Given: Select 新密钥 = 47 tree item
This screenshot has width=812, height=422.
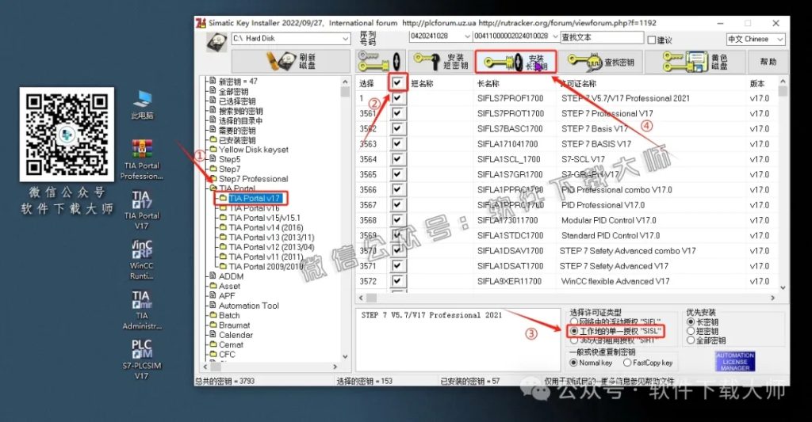Looking at the screenshot, I should tap(238, 82).
